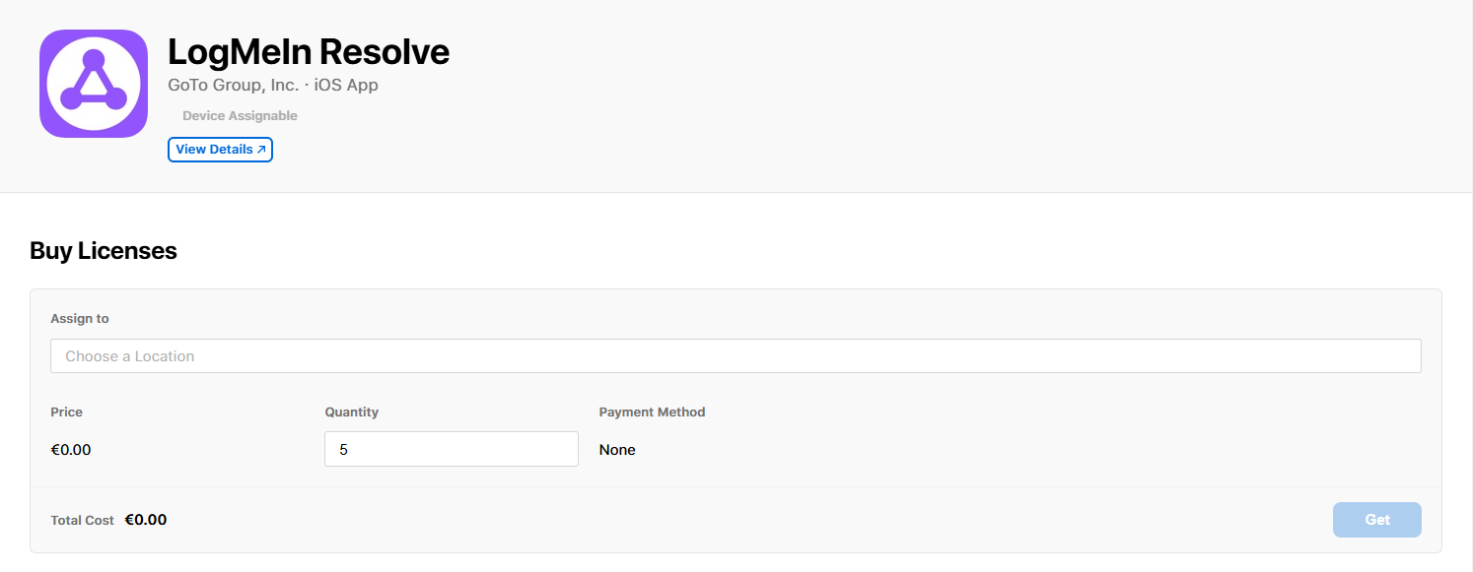
Task: Click the GoTo Group, Inc. developer name
Action: click(x=233, y=85)
